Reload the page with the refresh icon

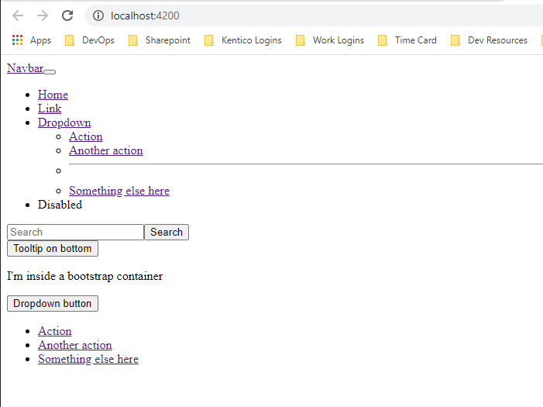pyautogui.click(x=67, y=16)
